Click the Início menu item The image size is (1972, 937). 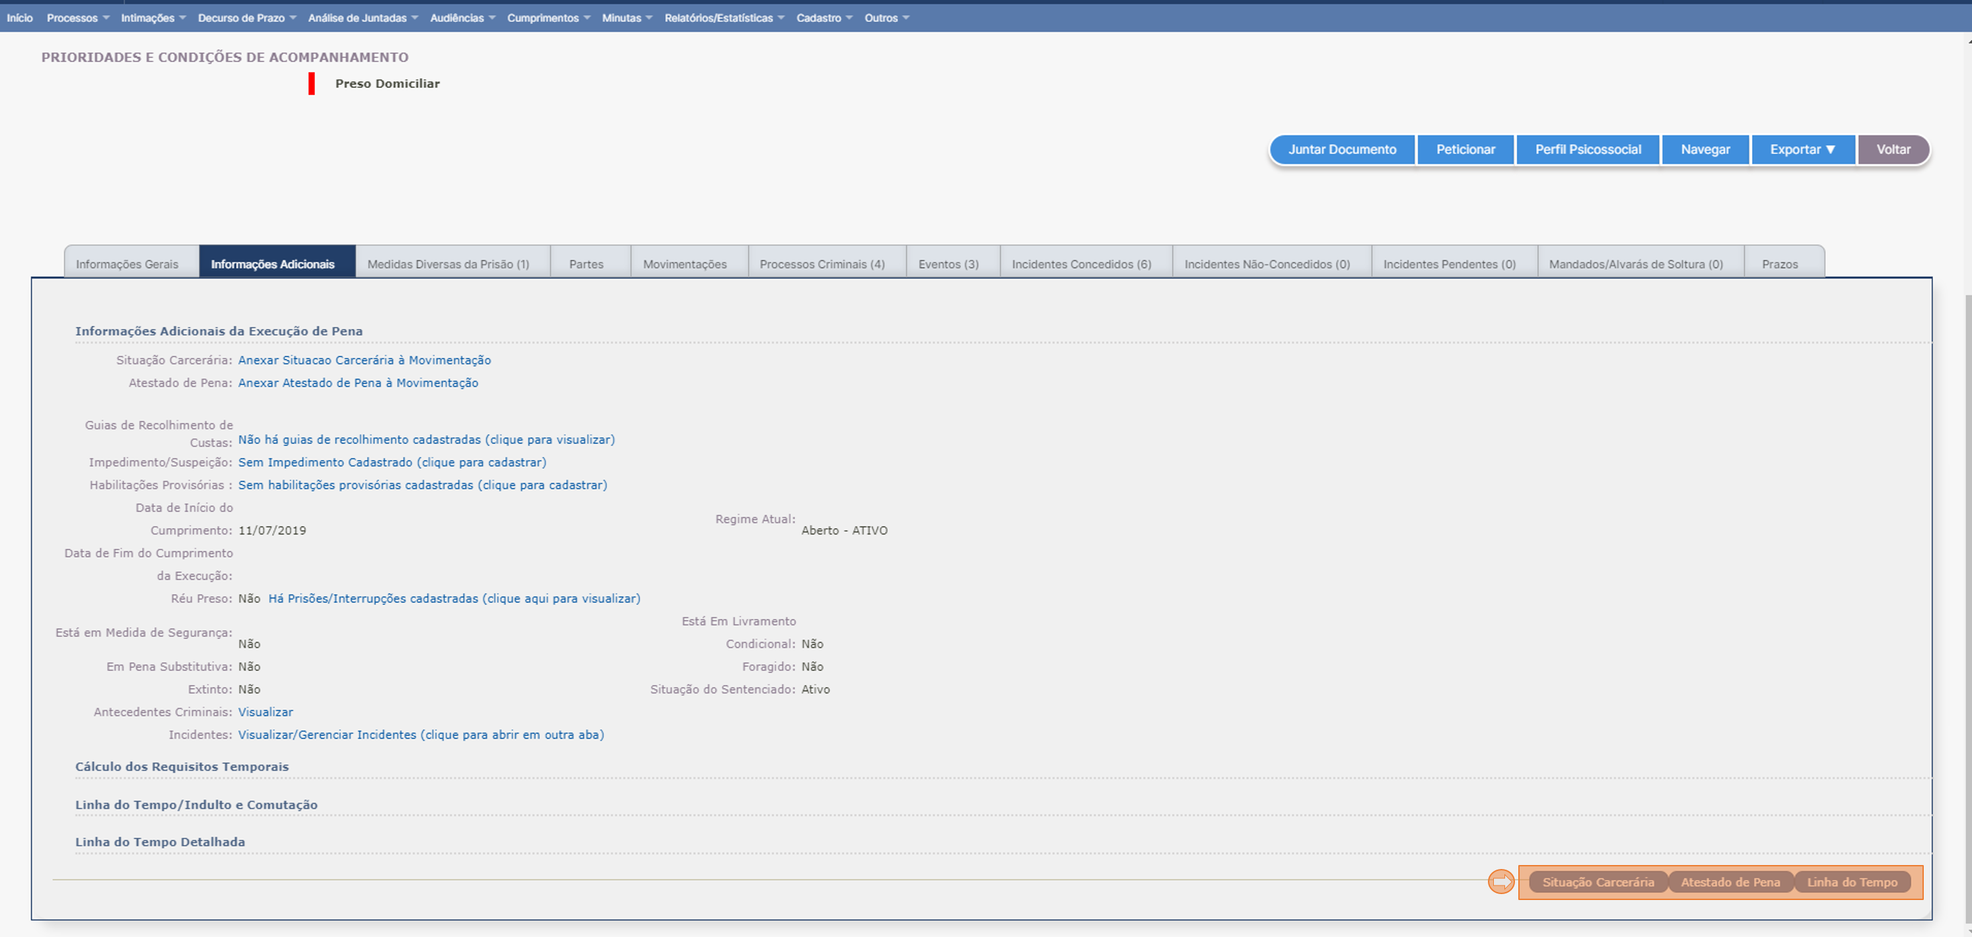point(20,18)
